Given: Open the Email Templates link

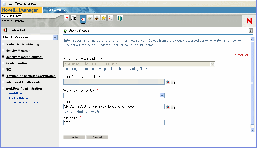Looking at the screenshot, I should tap(18, 98).
